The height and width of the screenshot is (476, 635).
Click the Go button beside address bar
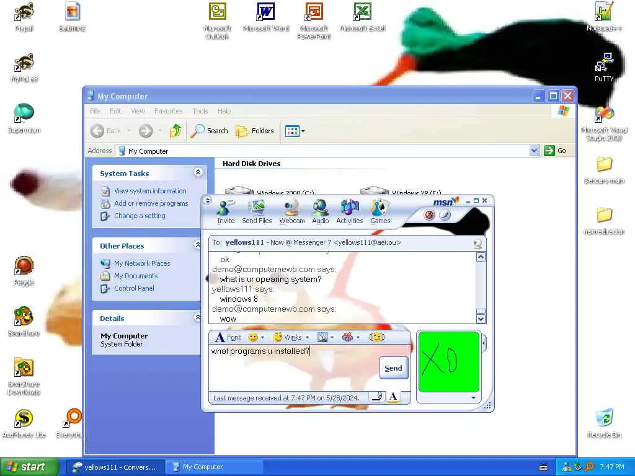(555, 151)
